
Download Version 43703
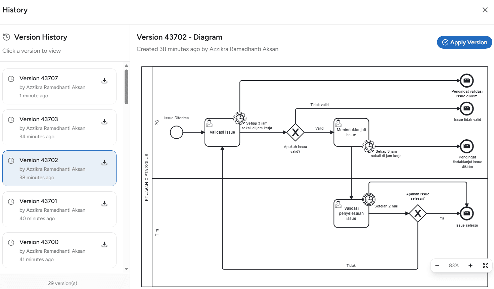pyautogui.click(x=104, y=122)
